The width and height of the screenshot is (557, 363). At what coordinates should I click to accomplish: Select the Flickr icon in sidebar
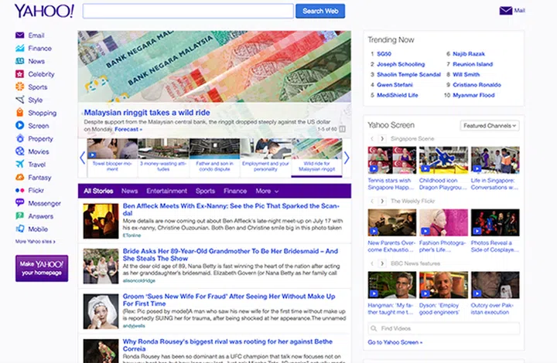[20, 190]
